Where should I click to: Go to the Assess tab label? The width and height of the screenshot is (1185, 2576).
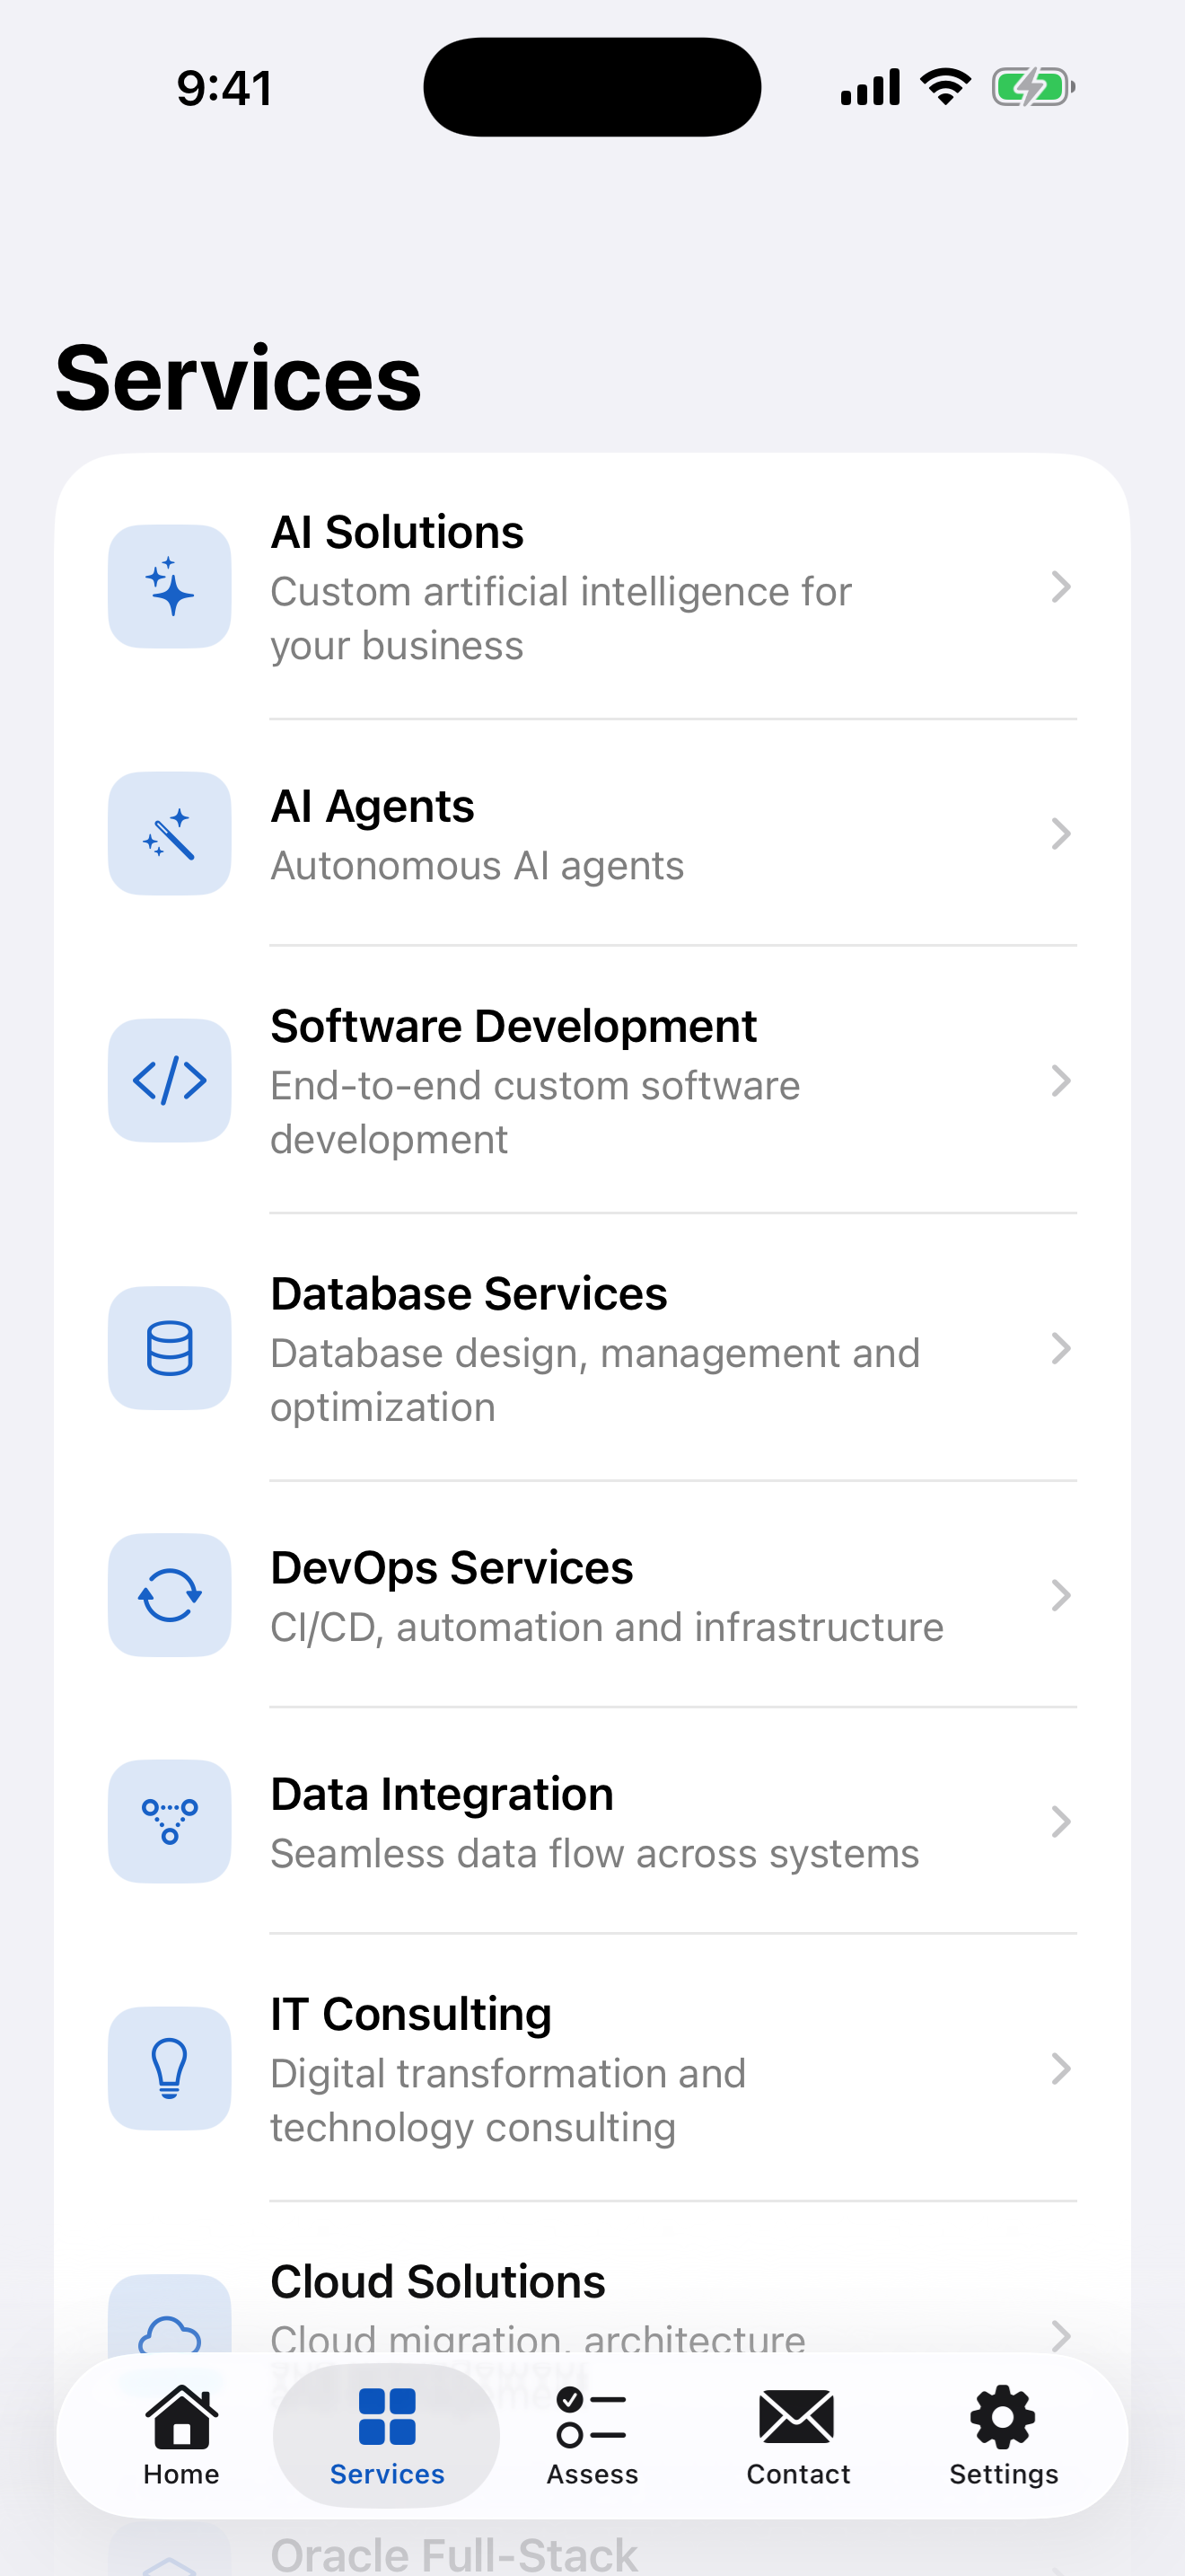click(592, 2474)
